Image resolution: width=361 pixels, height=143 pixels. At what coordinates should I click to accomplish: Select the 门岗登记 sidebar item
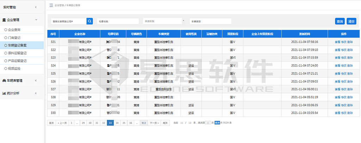coord(14,37)
